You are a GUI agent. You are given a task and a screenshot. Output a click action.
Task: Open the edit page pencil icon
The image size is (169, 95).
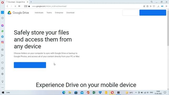tap(144, 6)
